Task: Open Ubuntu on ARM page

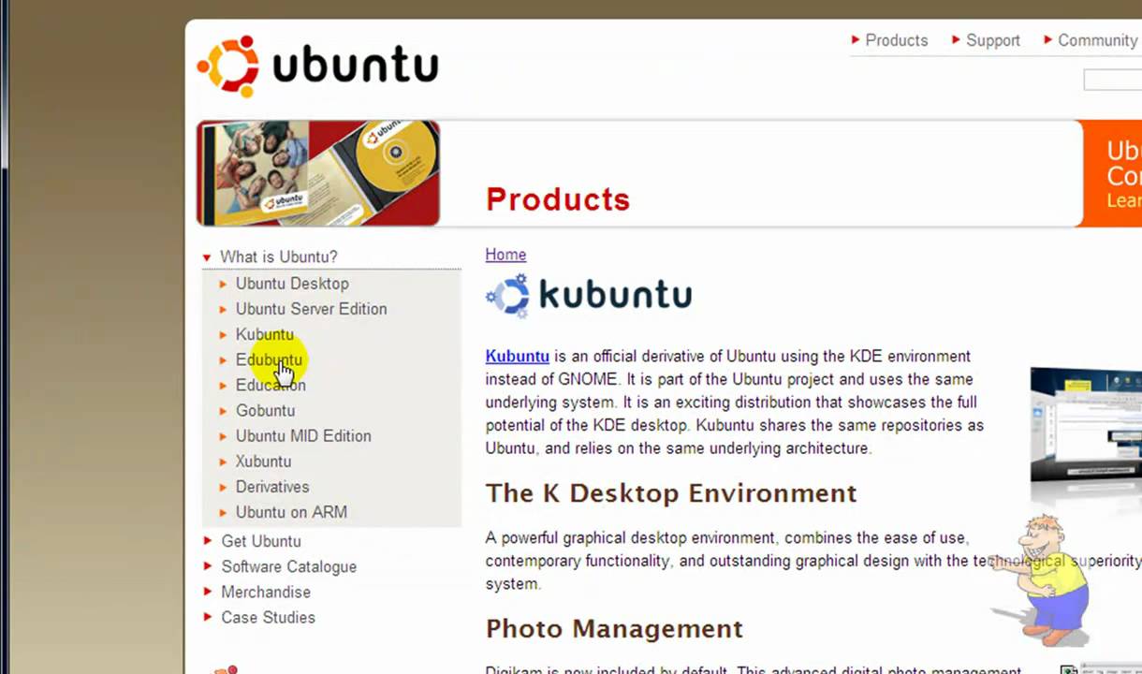Action: click(x=291, y=511)
